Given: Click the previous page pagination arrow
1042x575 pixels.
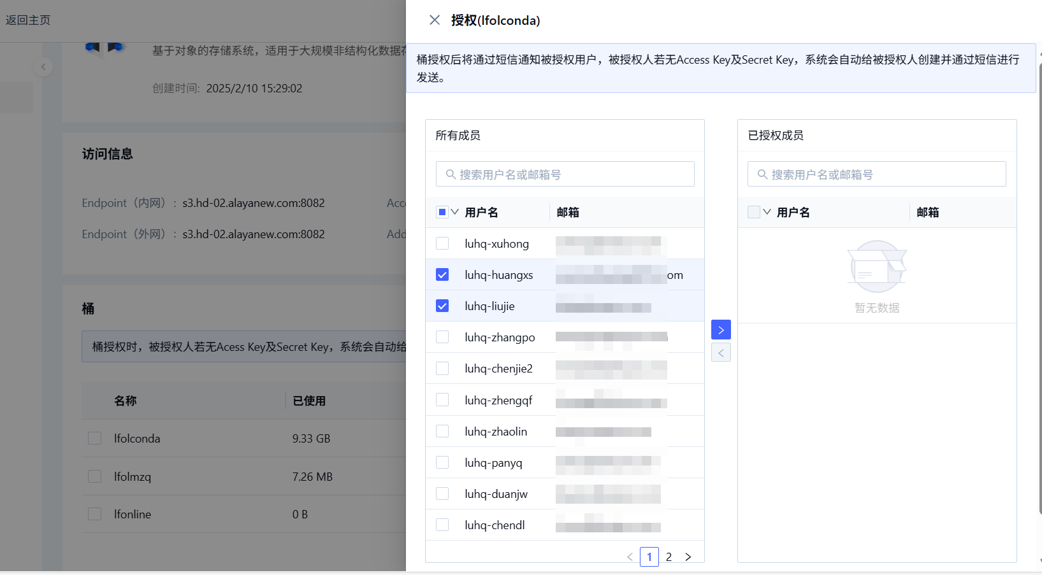Looking at the screenshot, I should click(x=630, y=556).
